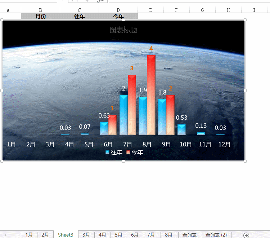Select the chart's top-right resize handle
Viewport: 270px width, 238px height.
(x=245, y=20)
